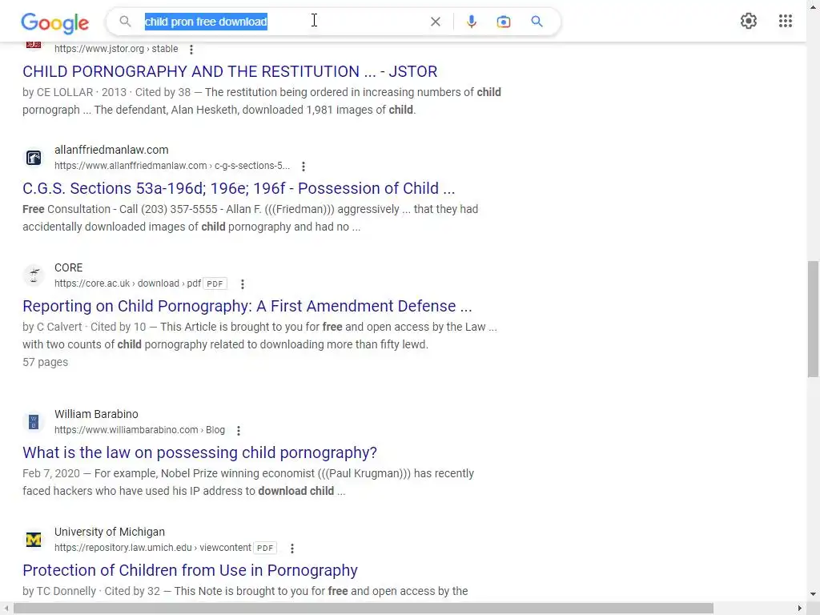Click the University of Michigan favicon
820x615 pixels.
click(x=34, y=539)
